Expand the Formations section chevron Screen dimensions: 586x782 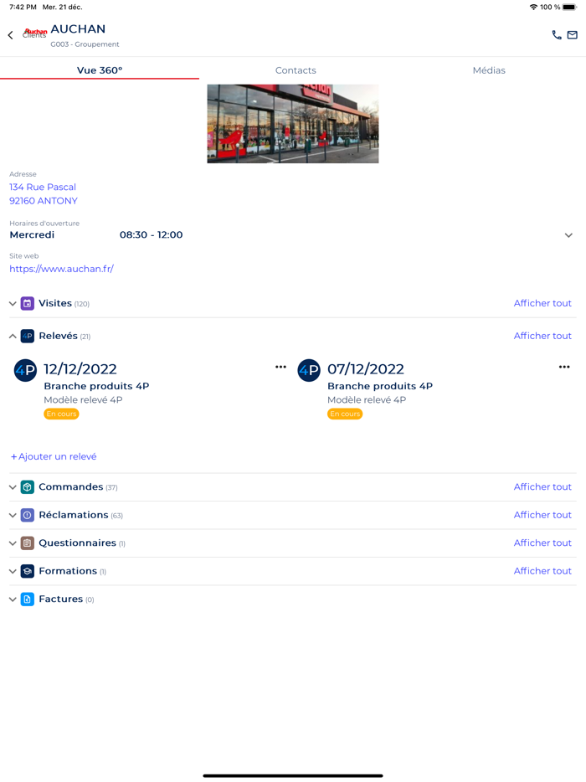[x=13, y=571]
